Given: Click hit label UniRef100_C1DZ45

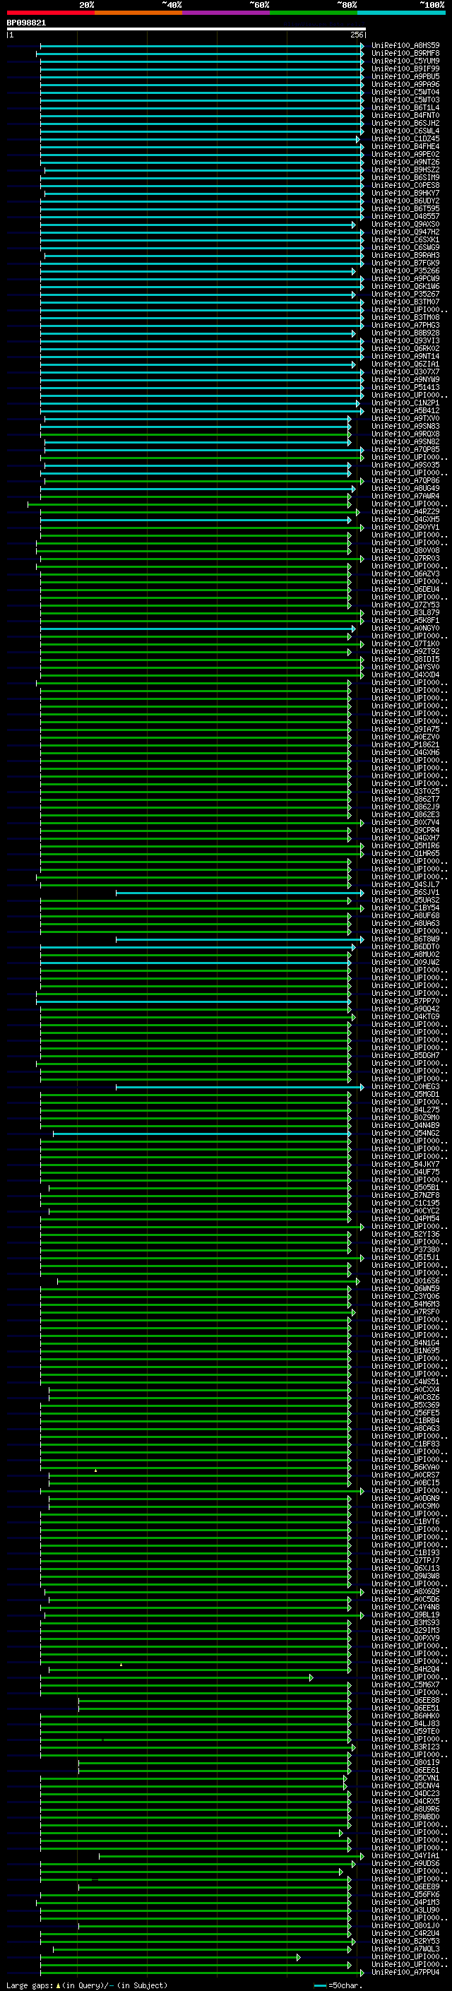Looking at the screenshot, I should [405, 139].
